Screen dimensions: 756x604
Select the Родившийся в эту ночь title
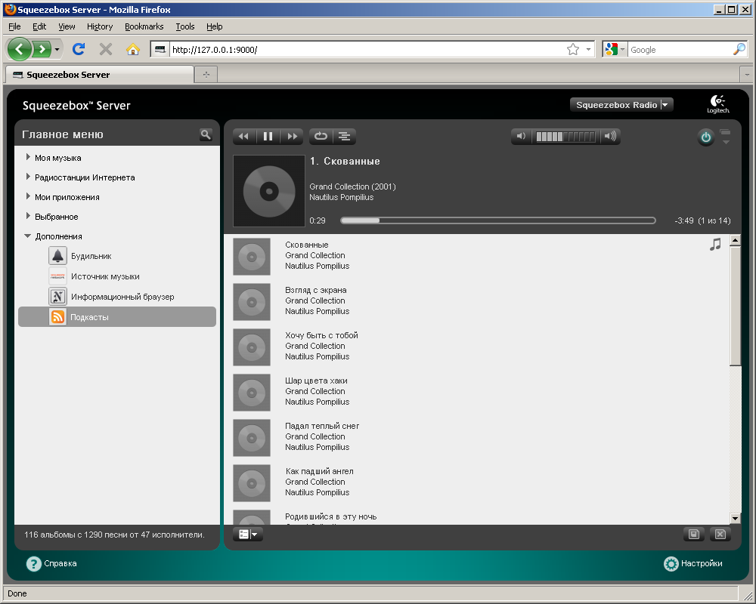[331, 516]
